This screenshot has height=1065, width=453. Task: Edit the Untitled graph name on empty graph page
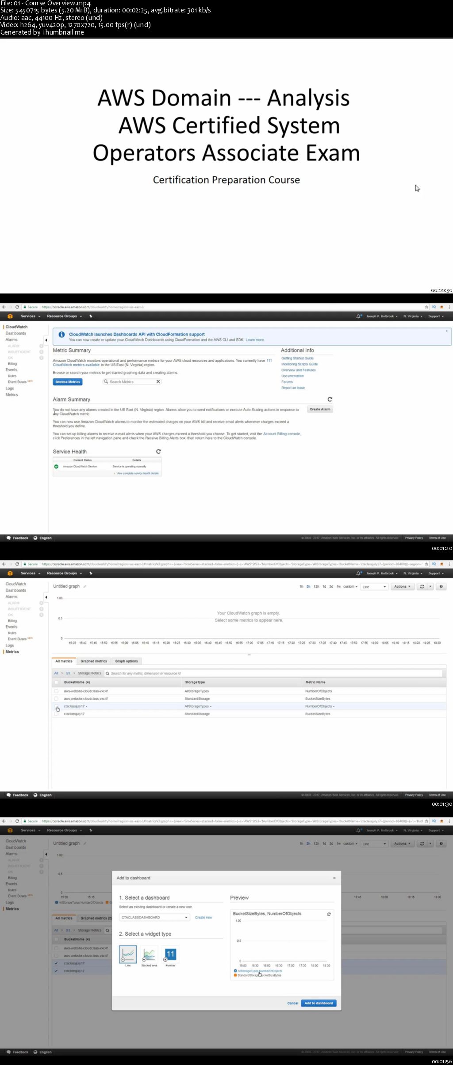coord(84,586)
